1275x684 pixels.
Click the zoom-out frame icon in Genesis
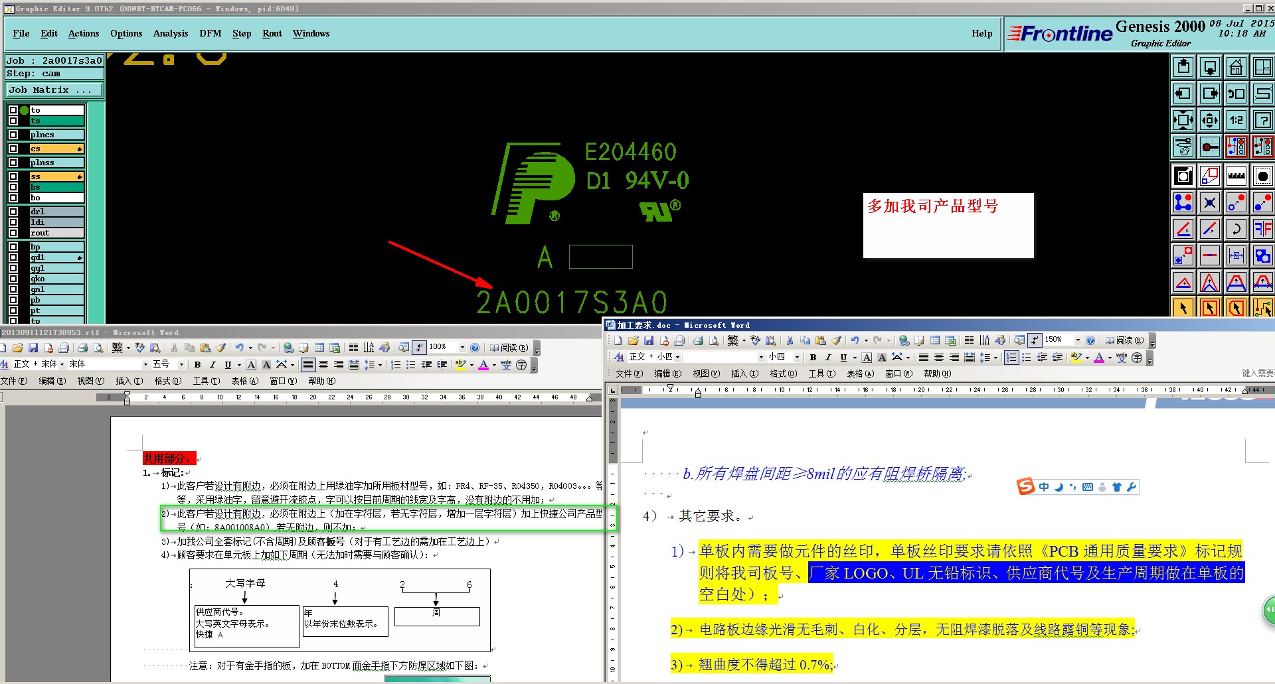[x=1210, y=120]
